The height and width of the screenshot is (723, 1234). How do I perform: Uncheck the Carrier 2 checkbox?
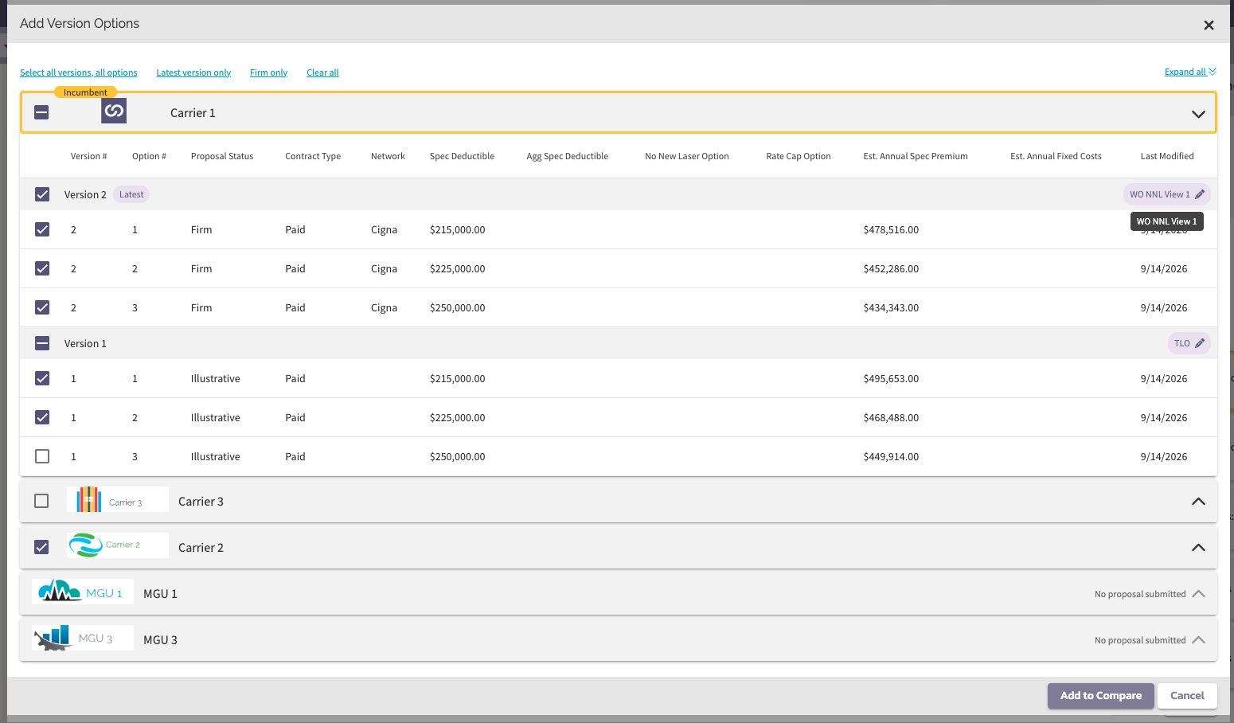pyautogui.click(x=41, y=547)
